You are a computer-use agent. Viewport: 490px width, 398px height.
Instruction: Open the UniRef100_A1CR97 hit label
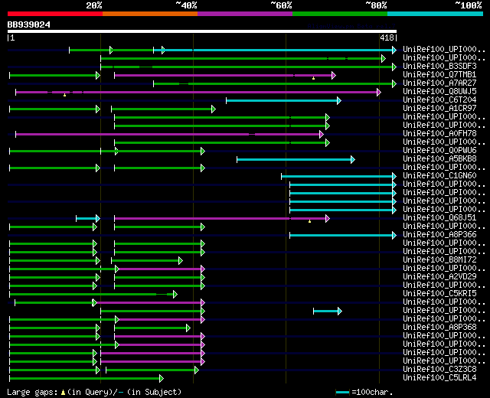439,109
